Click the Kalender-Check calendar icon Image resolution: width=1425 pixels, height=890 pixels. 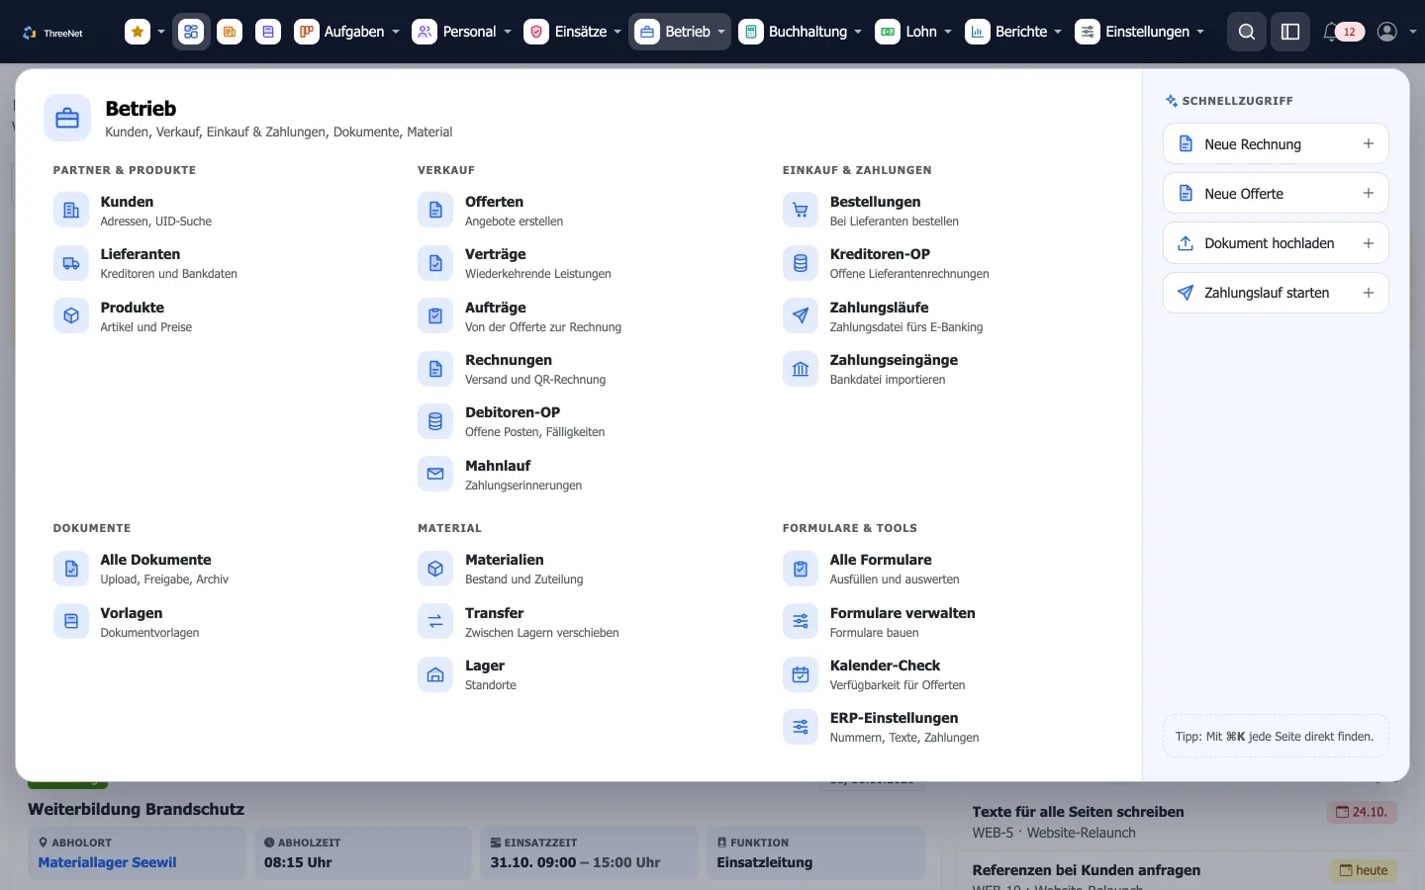[801, 674]
